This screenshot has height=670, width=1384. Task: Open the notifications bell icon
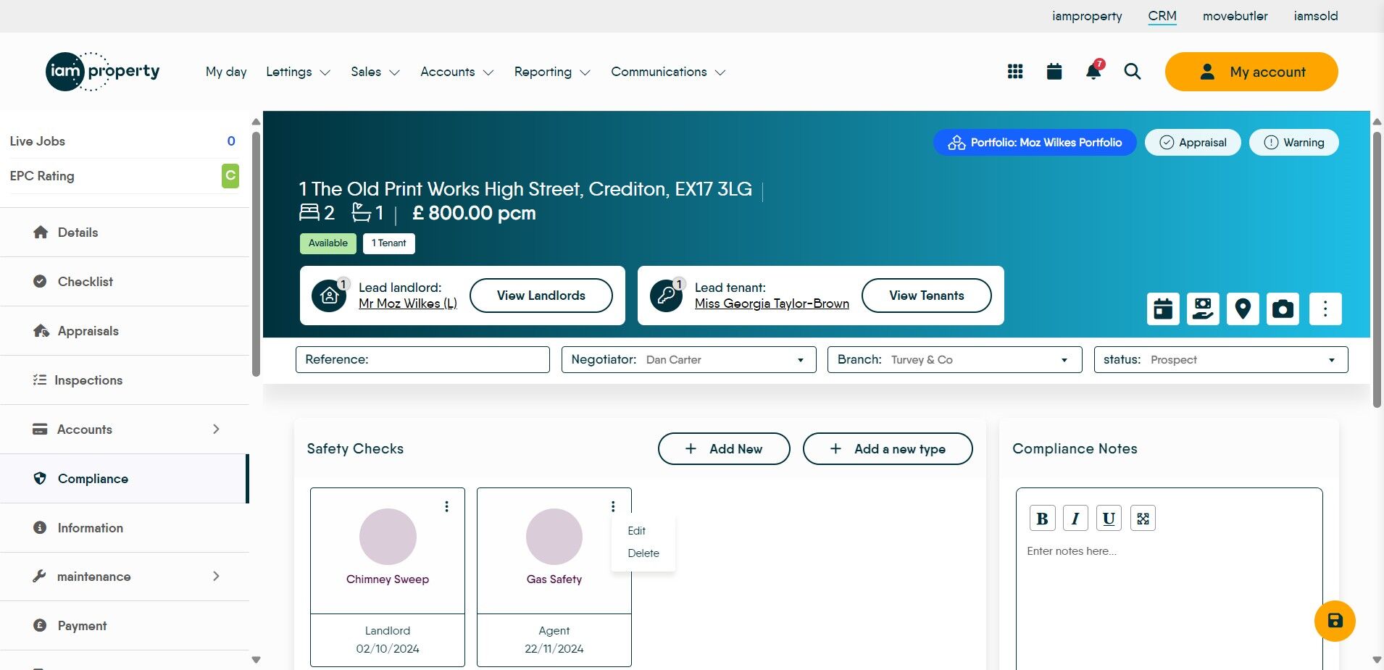(1093, 71)
